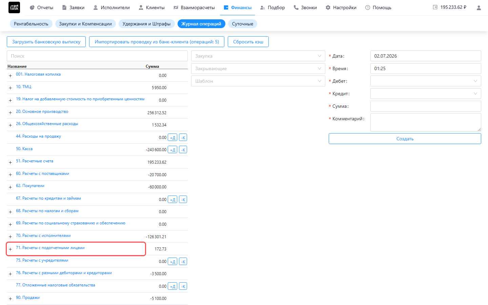
Task: Focus the Поиск search field
Action: [97, 56]
